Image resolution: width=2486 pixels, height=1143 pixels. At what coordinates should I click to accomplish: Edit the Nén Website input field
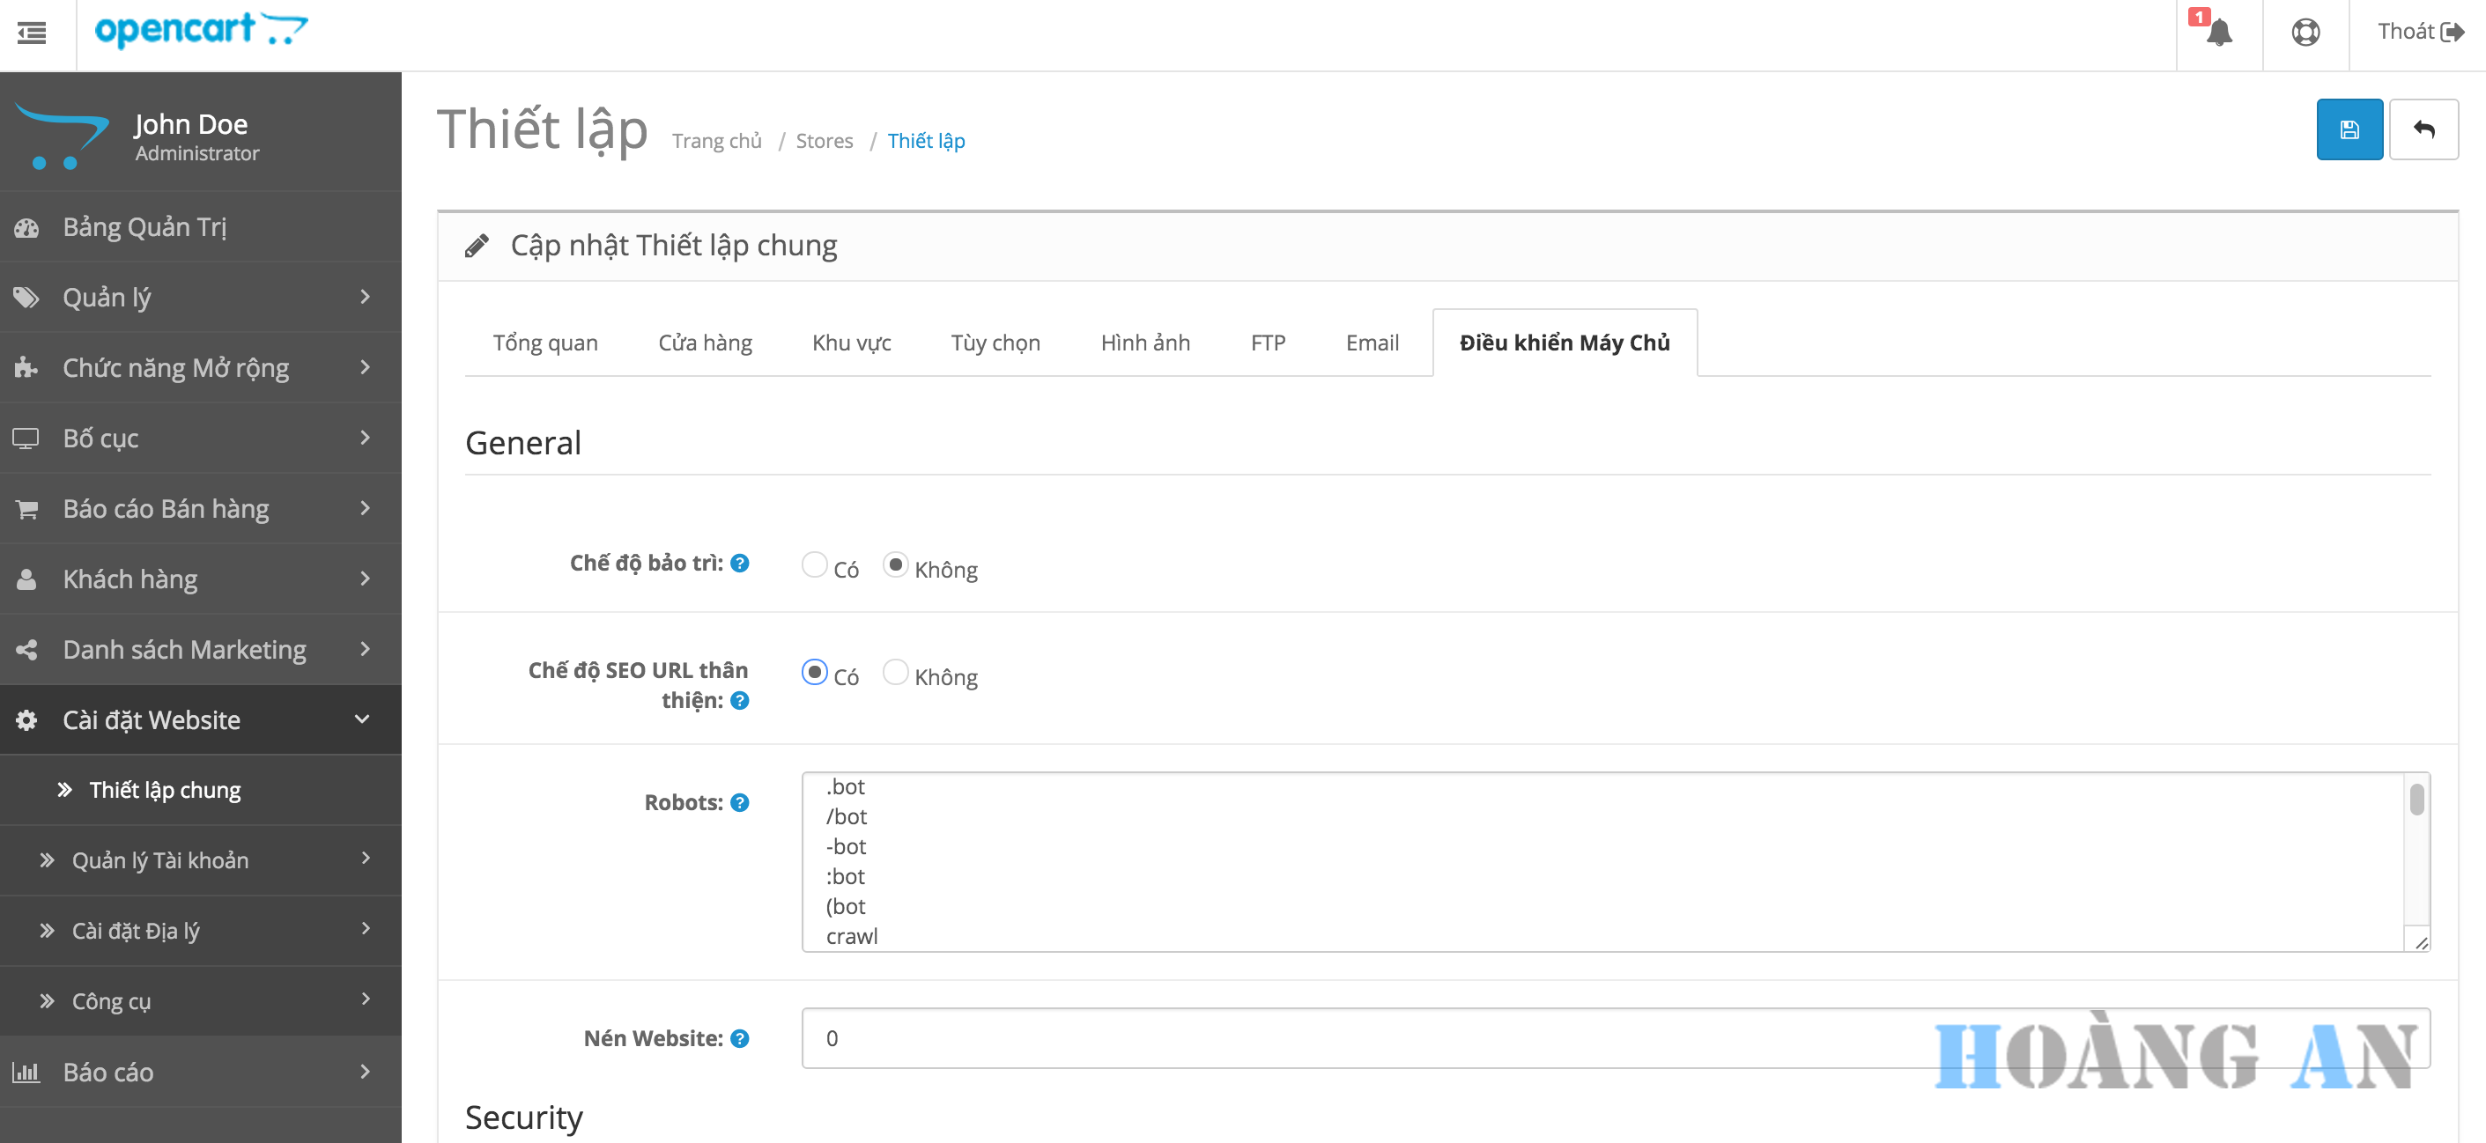(x=1617, y=1038)
